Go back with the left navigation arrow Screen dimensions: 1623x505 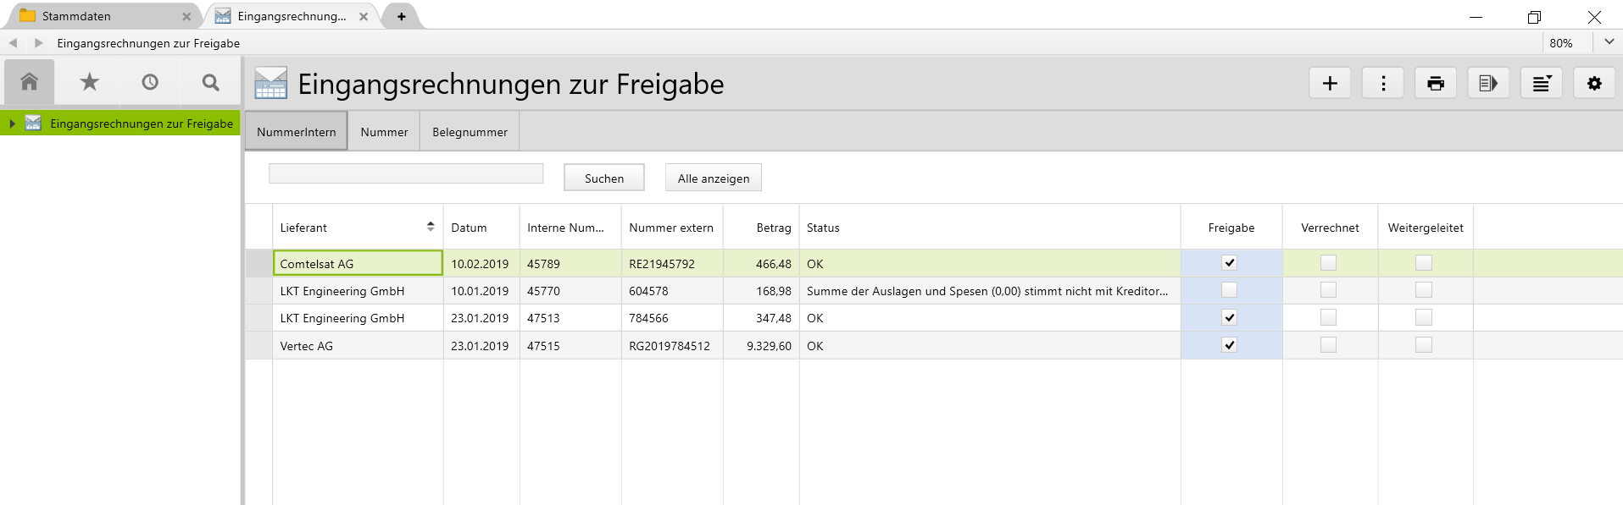14,43
